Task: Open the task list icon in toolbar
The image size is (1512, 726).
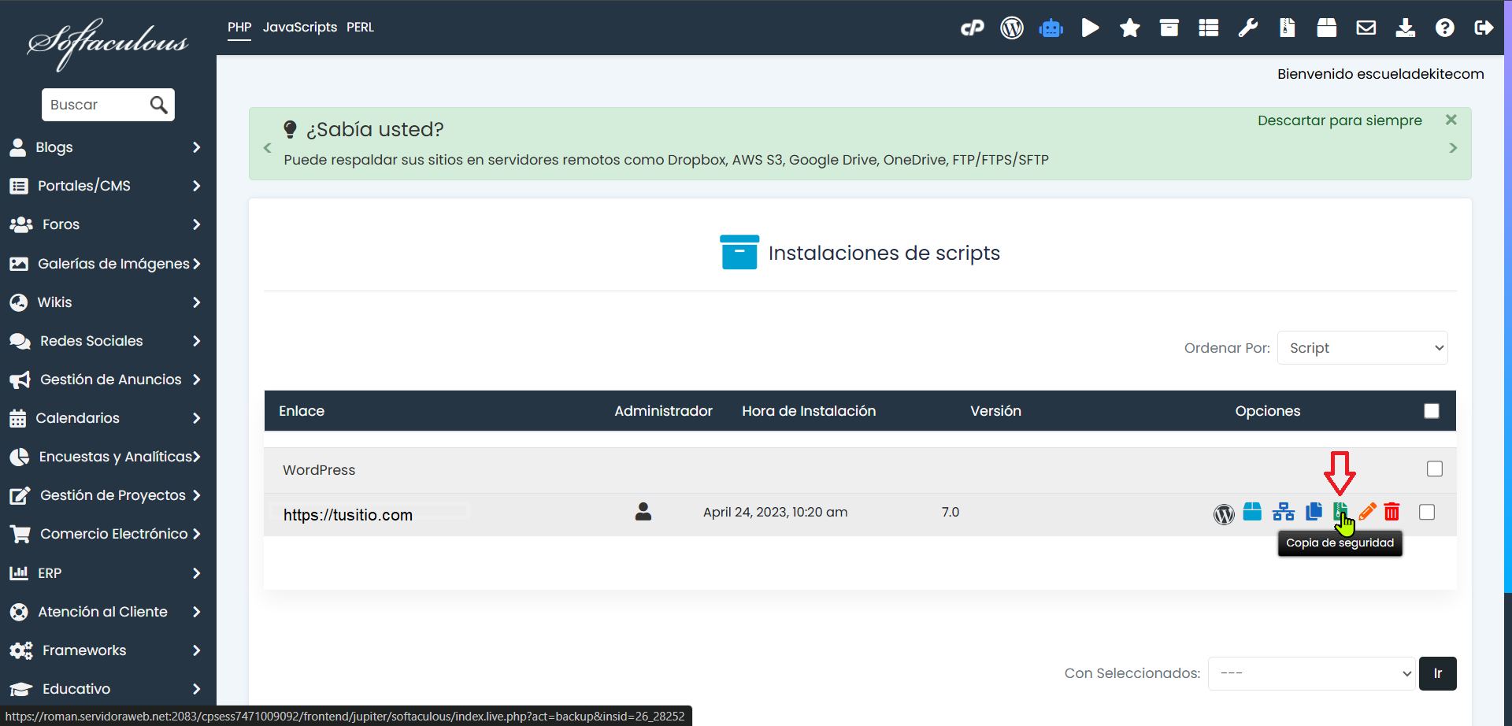Action: (x=1209, y=28)
